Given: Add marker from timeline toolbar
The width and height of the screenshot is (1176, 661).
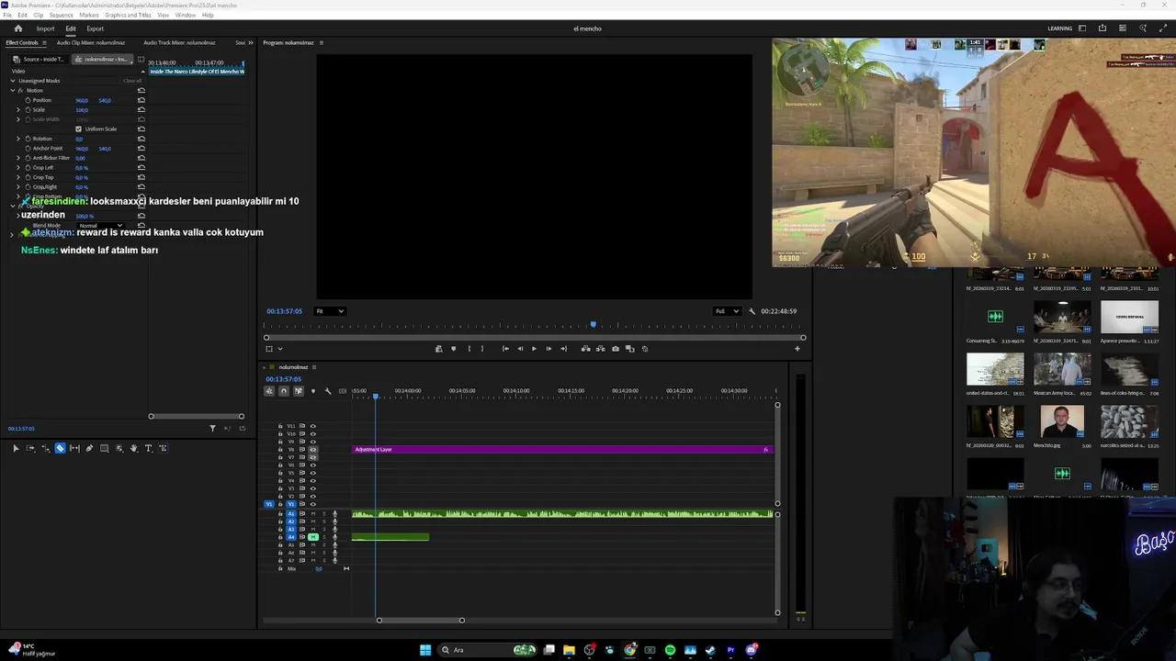Looking at the screenshot, I should (x=312, y=391).
